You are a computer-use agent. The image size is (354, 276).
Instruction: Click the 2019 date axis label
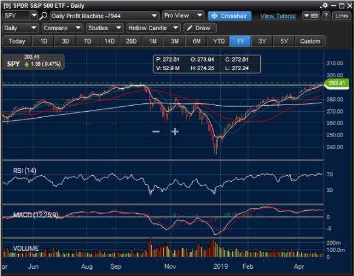point(221,266)
